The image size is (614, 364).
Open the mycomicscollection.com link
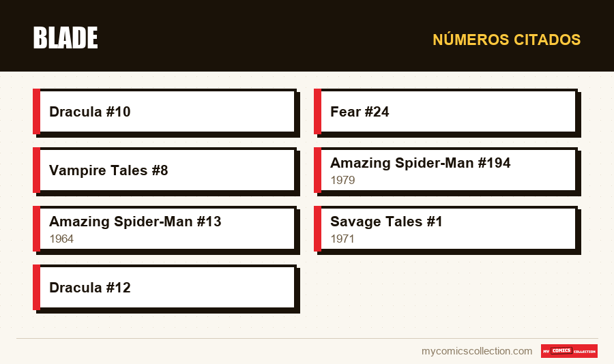tap(477, 351)
